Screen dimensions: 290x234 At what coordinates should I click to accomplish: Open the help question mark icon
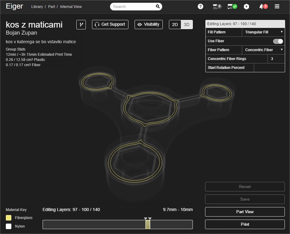[200, 6]
